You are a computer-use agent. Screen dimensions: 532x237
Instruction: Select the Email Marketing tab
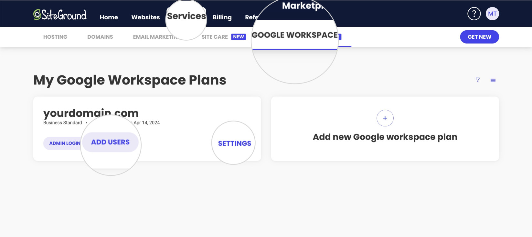point(155,37)
